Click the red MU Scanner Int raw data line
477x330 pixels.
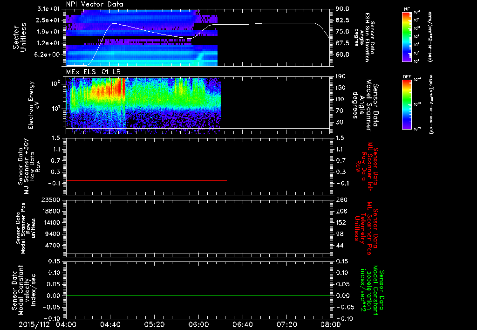tap(146, 180)
